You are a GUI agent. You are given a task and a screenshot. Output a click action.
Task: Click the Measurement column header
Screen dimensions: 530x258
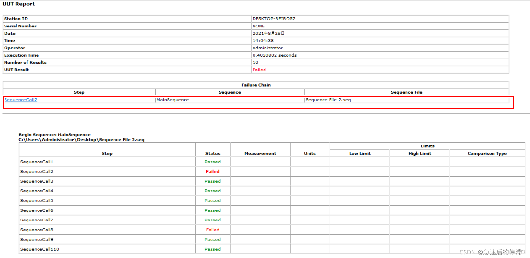pyautogui.click(x=260, y=153)
